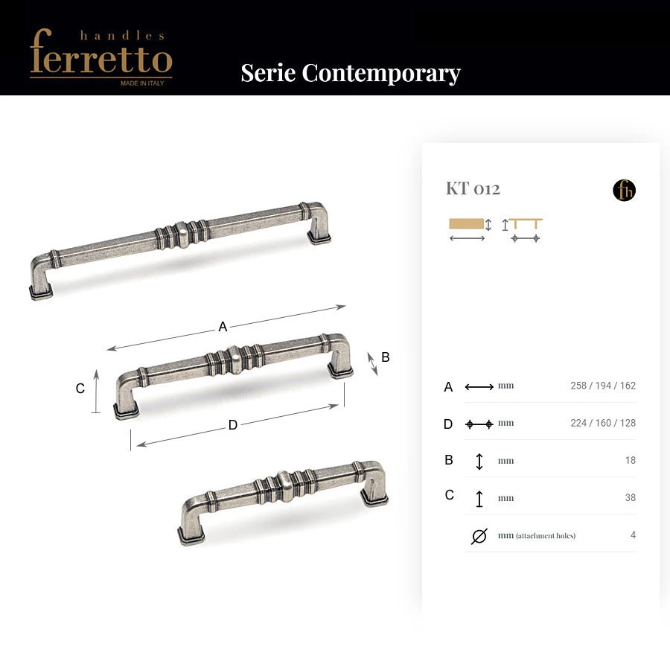Click the upward arrow icon beside C
Screen dimensions: 670x670
479,499
